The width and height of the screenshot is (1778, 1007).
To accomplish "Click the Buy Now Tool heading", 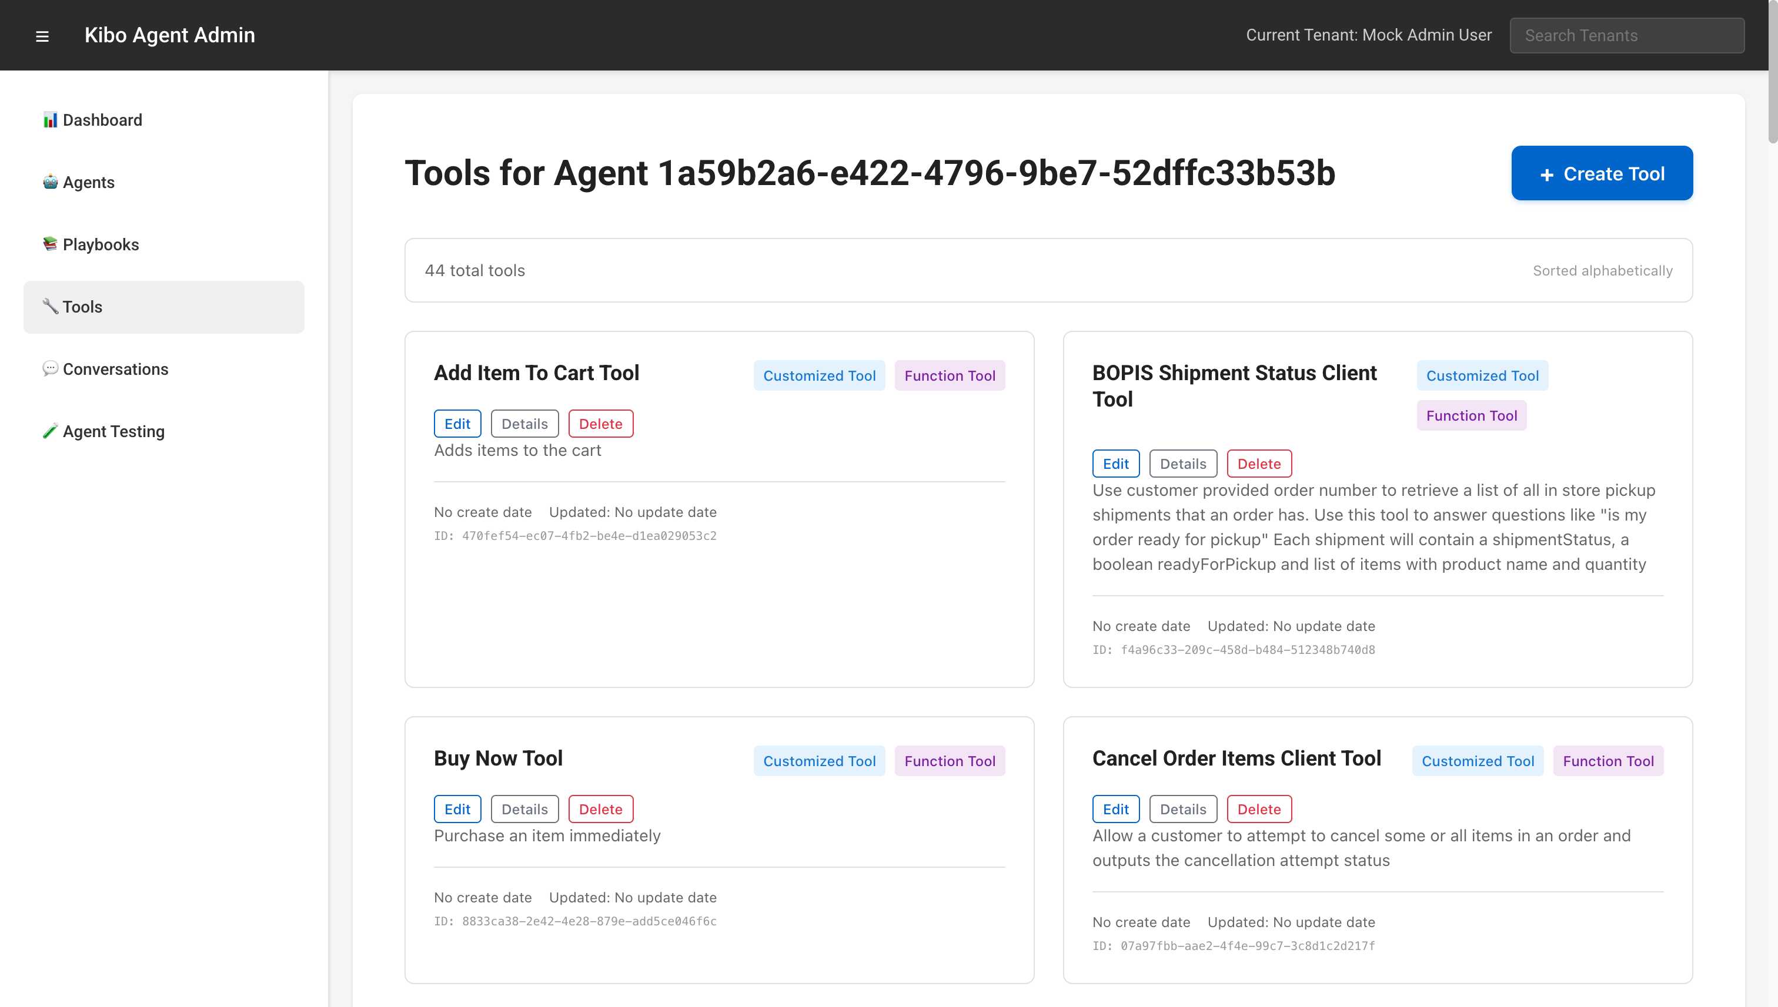I will coord(499,758).
